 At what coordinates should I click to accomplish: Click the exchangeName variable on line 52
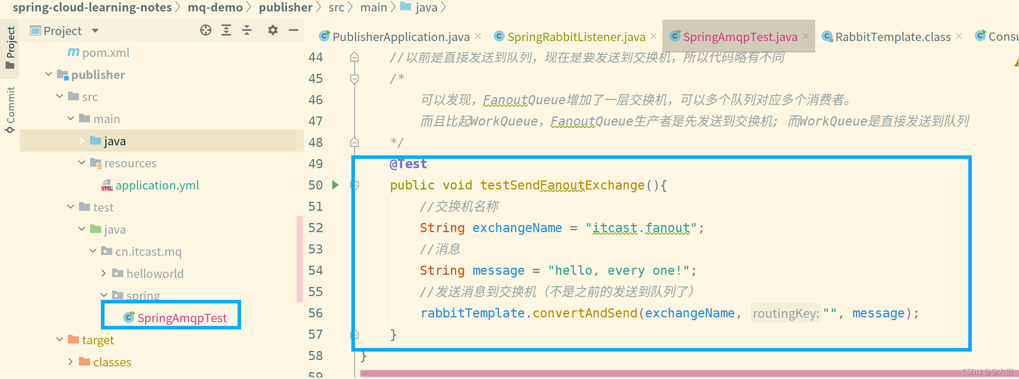(x=517, y=228)
